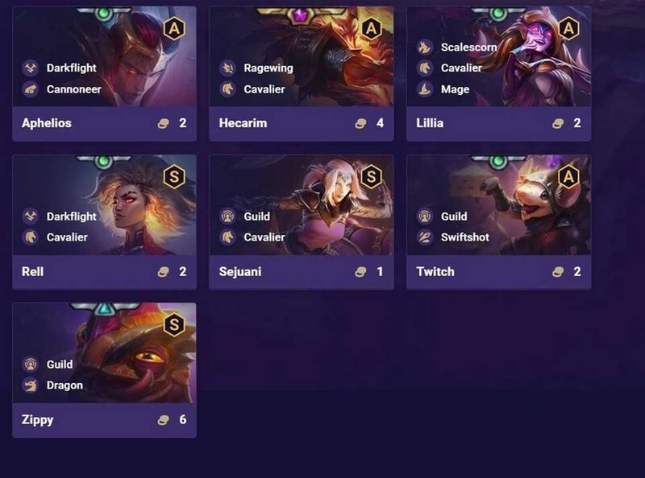Click the S tier badge on Zippy
Screen dimensions: 645x478
pos(174,325)
